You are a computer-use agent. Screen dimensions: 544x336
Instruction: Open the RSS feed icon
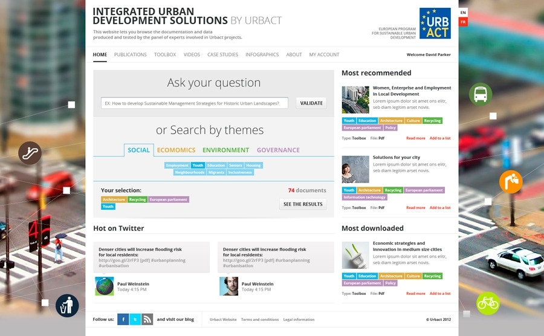point(147,319)
